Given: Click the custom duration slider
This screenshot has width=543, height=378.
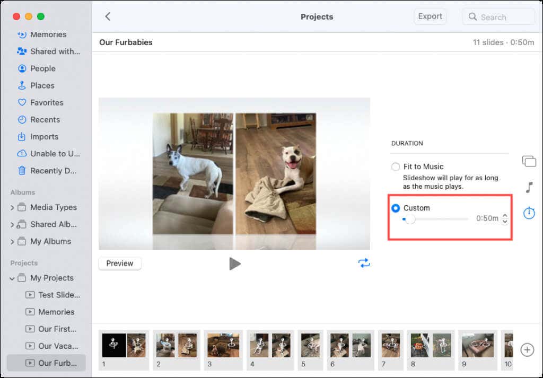Looking at the screenshot, I should tap(435, 219).
